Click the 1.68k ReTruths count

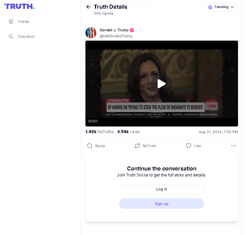(x=100, y=132)
